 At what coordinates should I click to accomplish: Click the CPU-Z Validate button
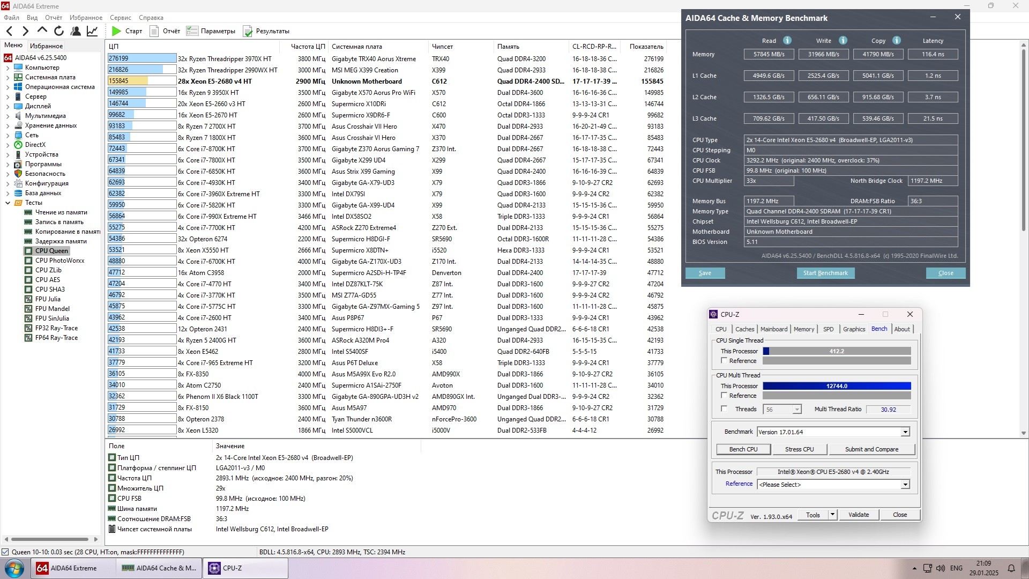point(859,515)
